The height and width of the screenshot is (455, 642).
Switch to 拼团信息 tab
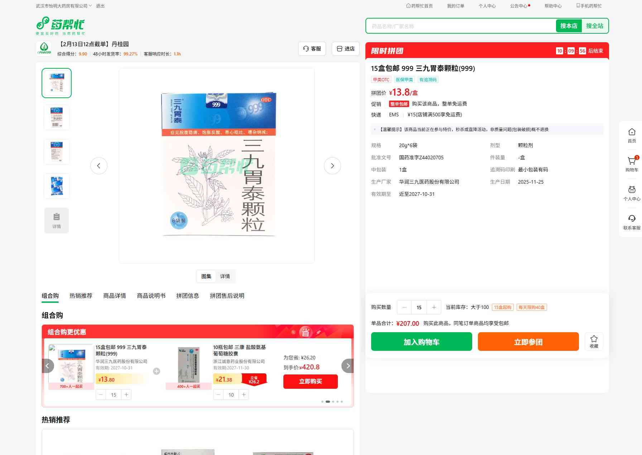coord(187,296)
